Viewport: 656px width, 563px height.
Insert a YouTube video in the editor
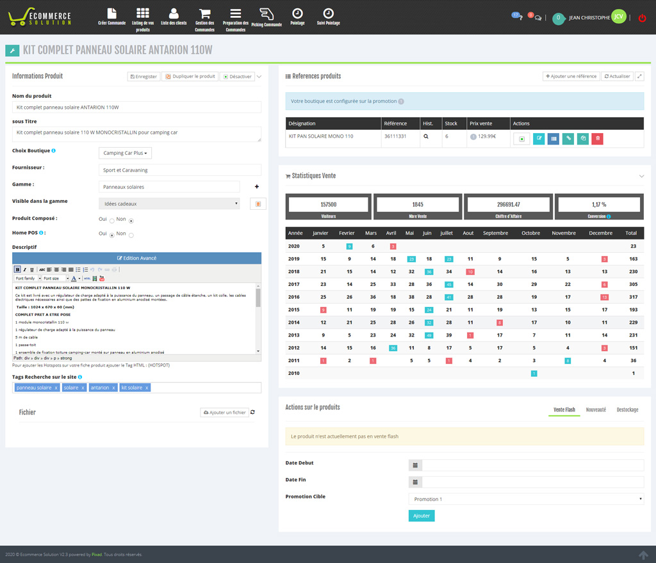coord(102,278)
